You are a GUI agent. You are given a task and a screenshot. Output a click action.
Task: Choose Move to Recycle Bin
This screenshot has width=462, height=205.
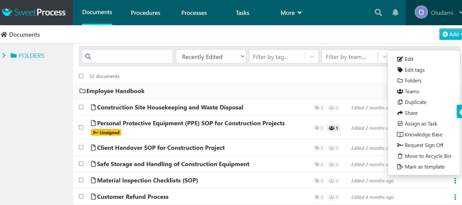click(x=424, y=156)
